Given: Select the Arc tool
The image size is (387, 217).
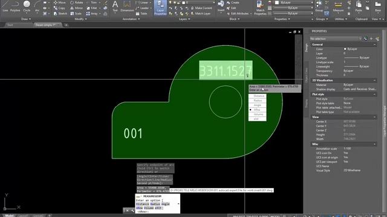Looking at the screenshot, I should [37, 6].
